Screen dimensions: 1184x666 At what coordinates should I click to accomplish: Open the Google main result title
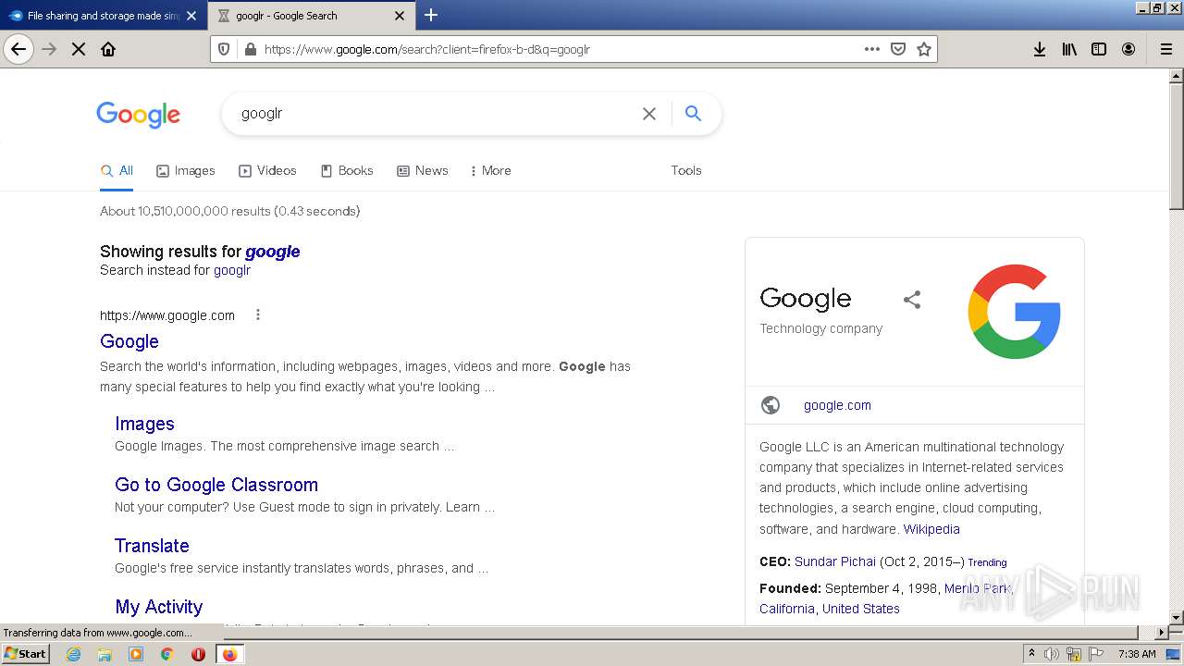point(129,341)
